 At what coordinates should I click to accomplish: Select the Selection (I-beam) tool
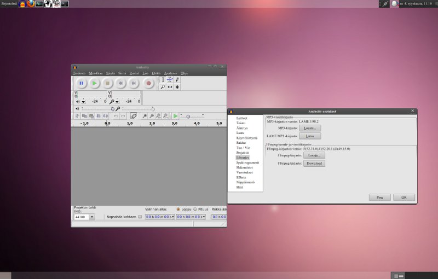pyautogui.click(x=163, y=80)
